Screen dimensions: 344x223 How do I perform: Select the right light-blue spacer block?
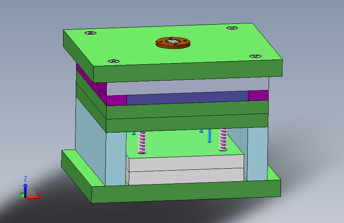point(258,154)
